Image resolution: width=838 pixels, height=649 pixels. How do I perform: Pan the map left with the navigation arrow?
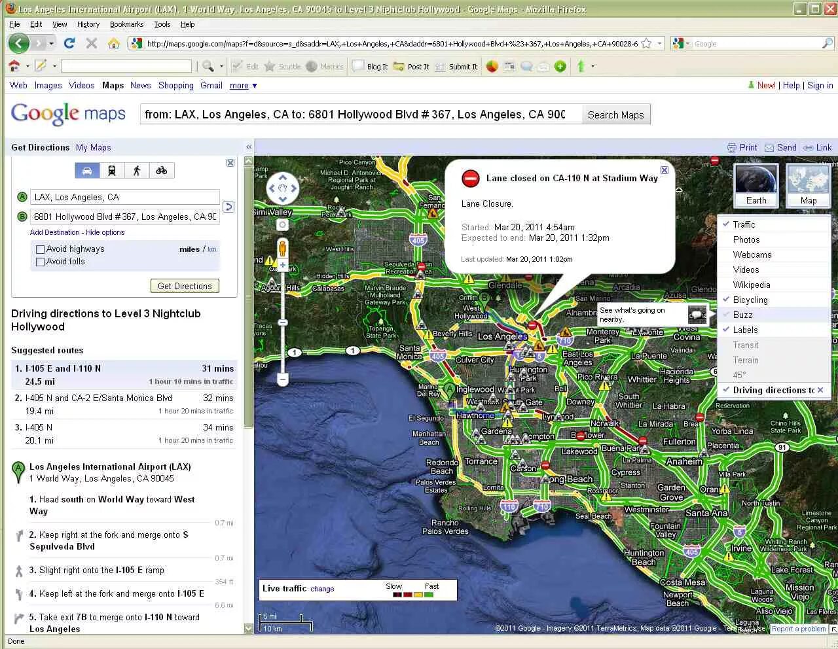(x=271, y=189)
